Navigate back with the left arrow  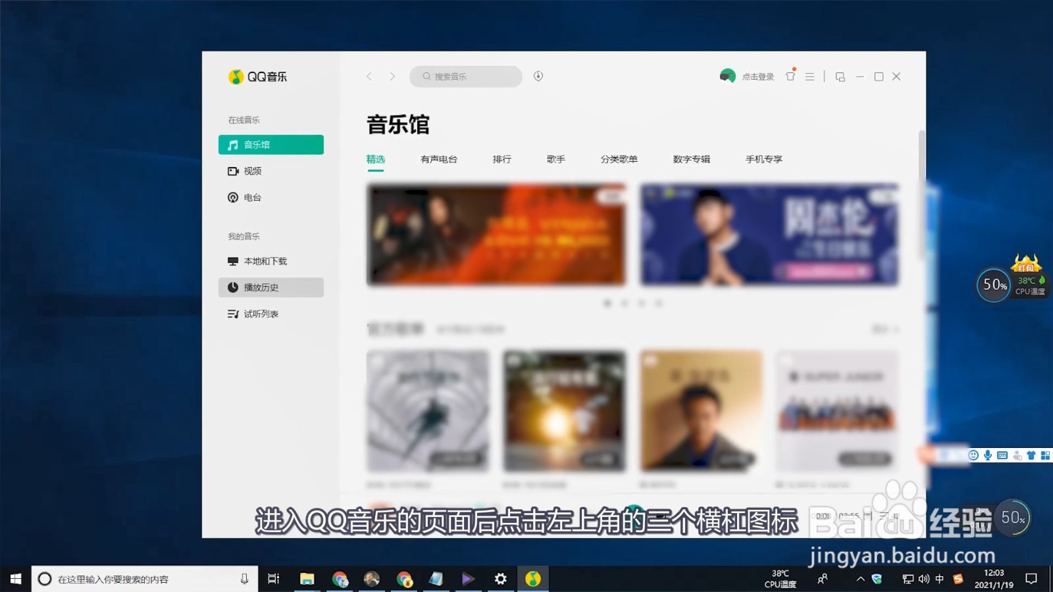[x=369, y=76]
